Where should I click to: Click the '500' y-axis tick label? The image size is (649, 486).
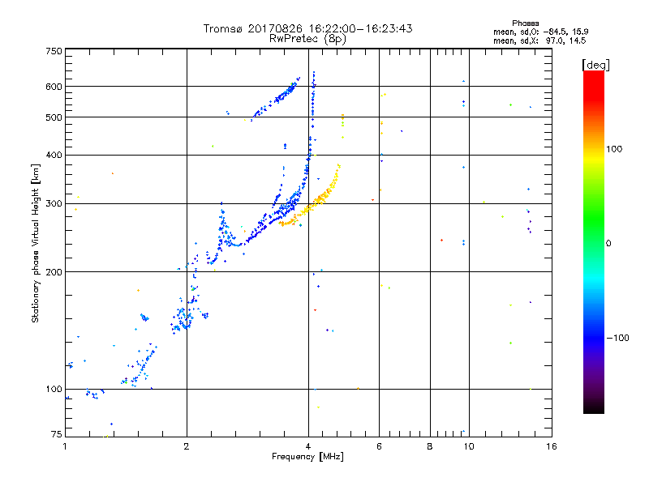pyautogui.click(x=54, y=117)
